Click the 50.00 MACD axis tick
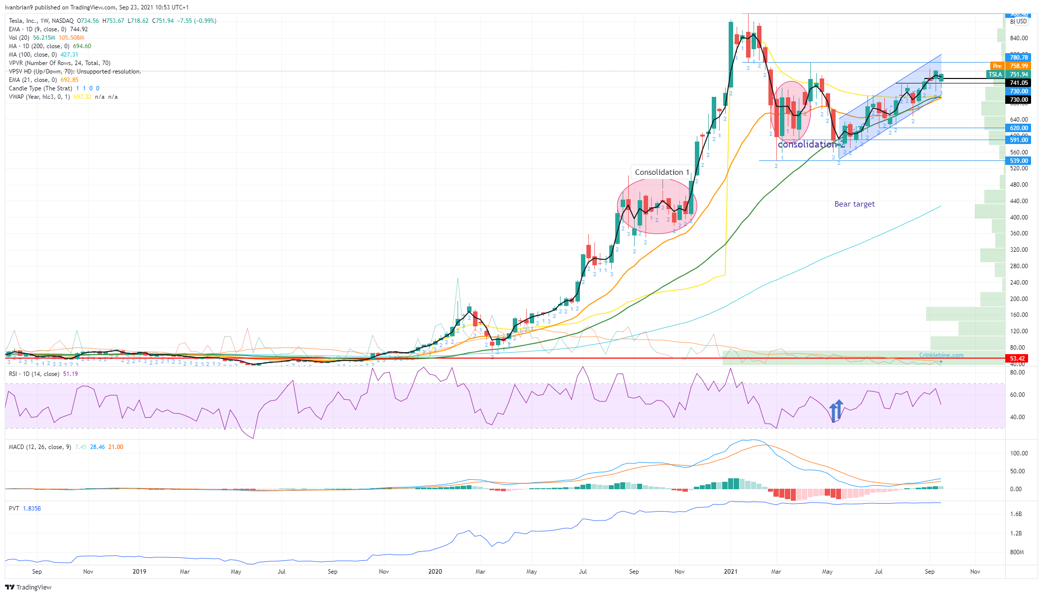This screenshot has height=596, width=1043. [1017, 471]
